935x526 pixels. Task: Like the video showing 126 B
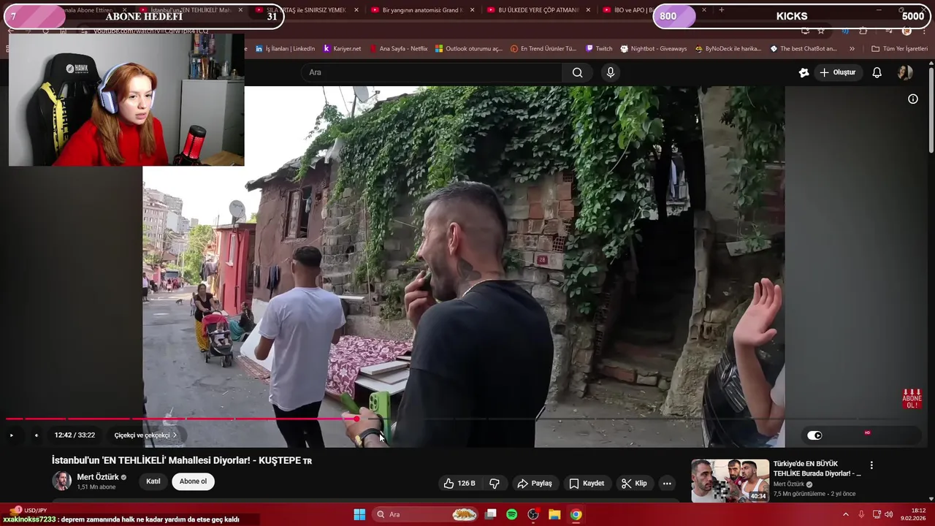[x=459, y=483]
